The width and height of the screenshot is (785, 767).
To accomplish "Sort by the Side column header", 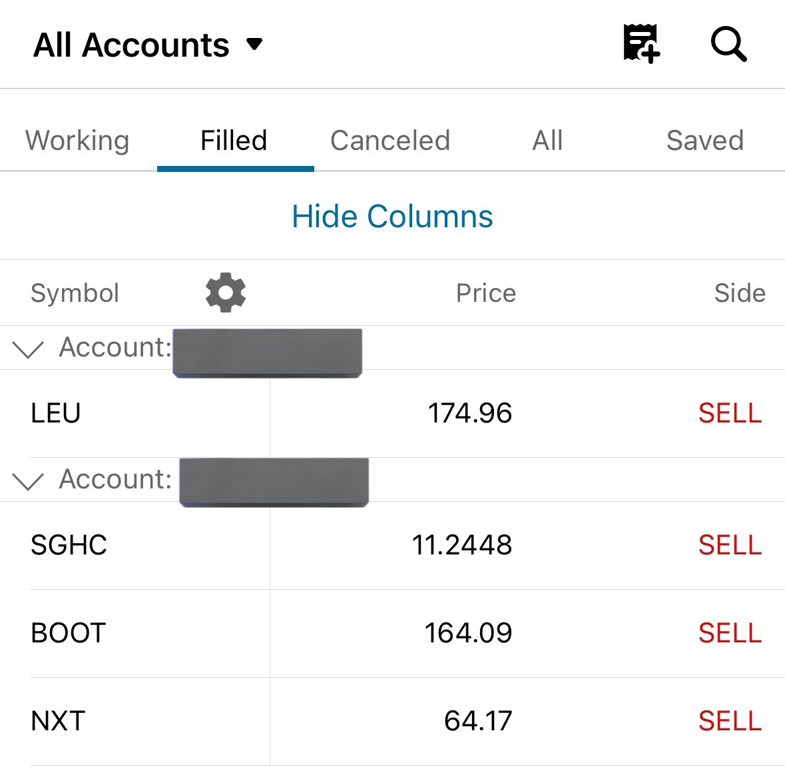I will [740, 293].
